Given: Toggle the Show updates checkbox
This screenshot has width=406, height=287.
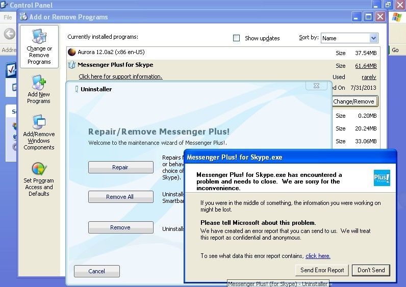Looking at the screenshot, I should 236,38.
